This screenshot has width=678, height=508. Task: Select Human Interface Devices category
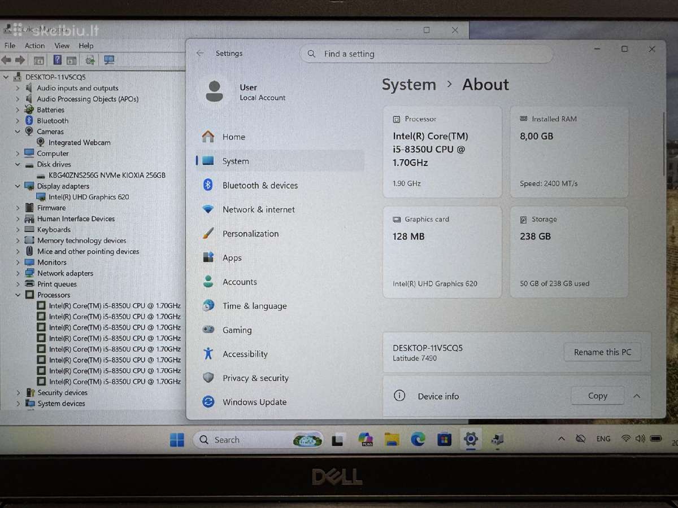(x=76, y=219)
